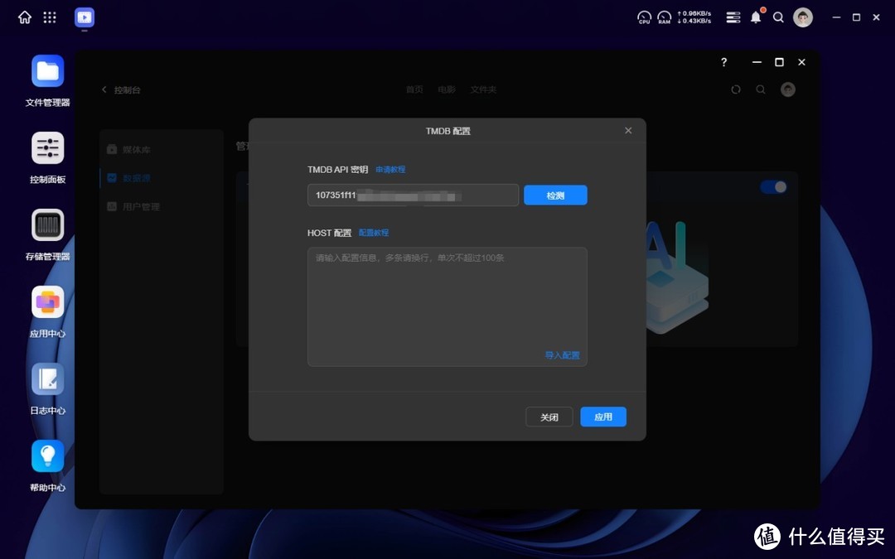Toggle the blue switch behind the dialog
The image size is (895, 559).
pos(773,187)
